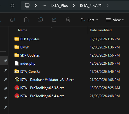This screenshot has width=129, height=114.
Task: Click the ProToolkit_v6.6.3.5.exe icon
Action: [17, 88]
